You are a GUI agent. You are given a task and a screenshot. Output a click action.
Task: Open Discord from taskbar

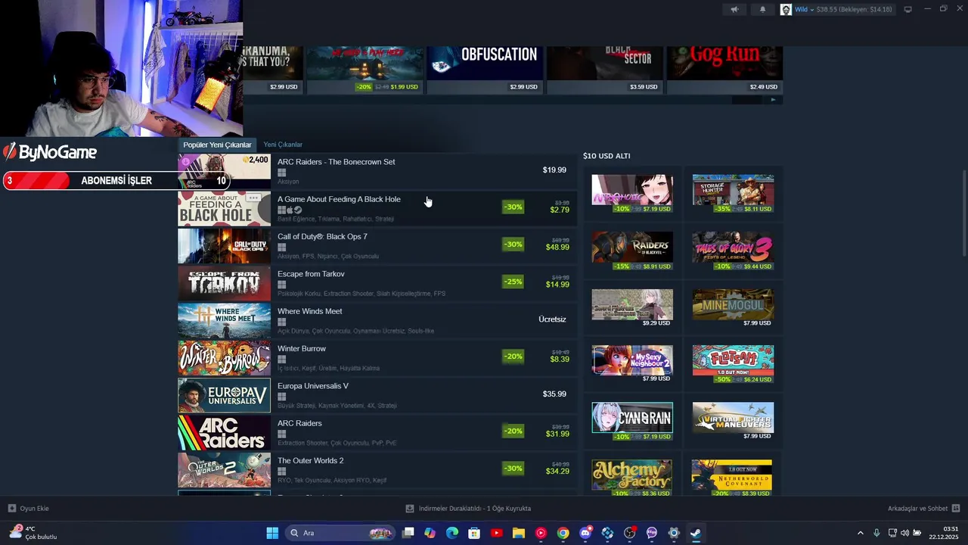pyautogui.click(x=585, y=533)
